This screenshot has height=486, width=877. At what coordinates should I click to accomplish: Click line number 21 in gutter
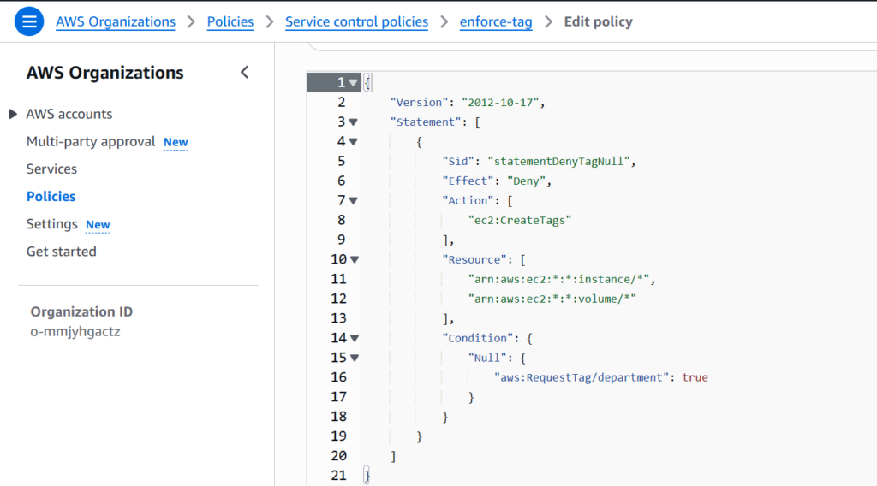click(x=338, y=476)
